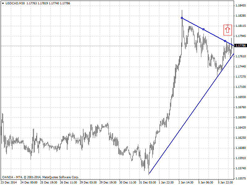Open the triangle menu beside USDCAD,M30
The image size is (247, 185).
coord(3,3)
